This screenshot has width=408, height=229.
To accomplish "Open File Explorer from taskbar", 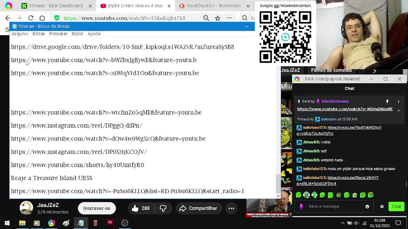I will click(x=22, y=223).
